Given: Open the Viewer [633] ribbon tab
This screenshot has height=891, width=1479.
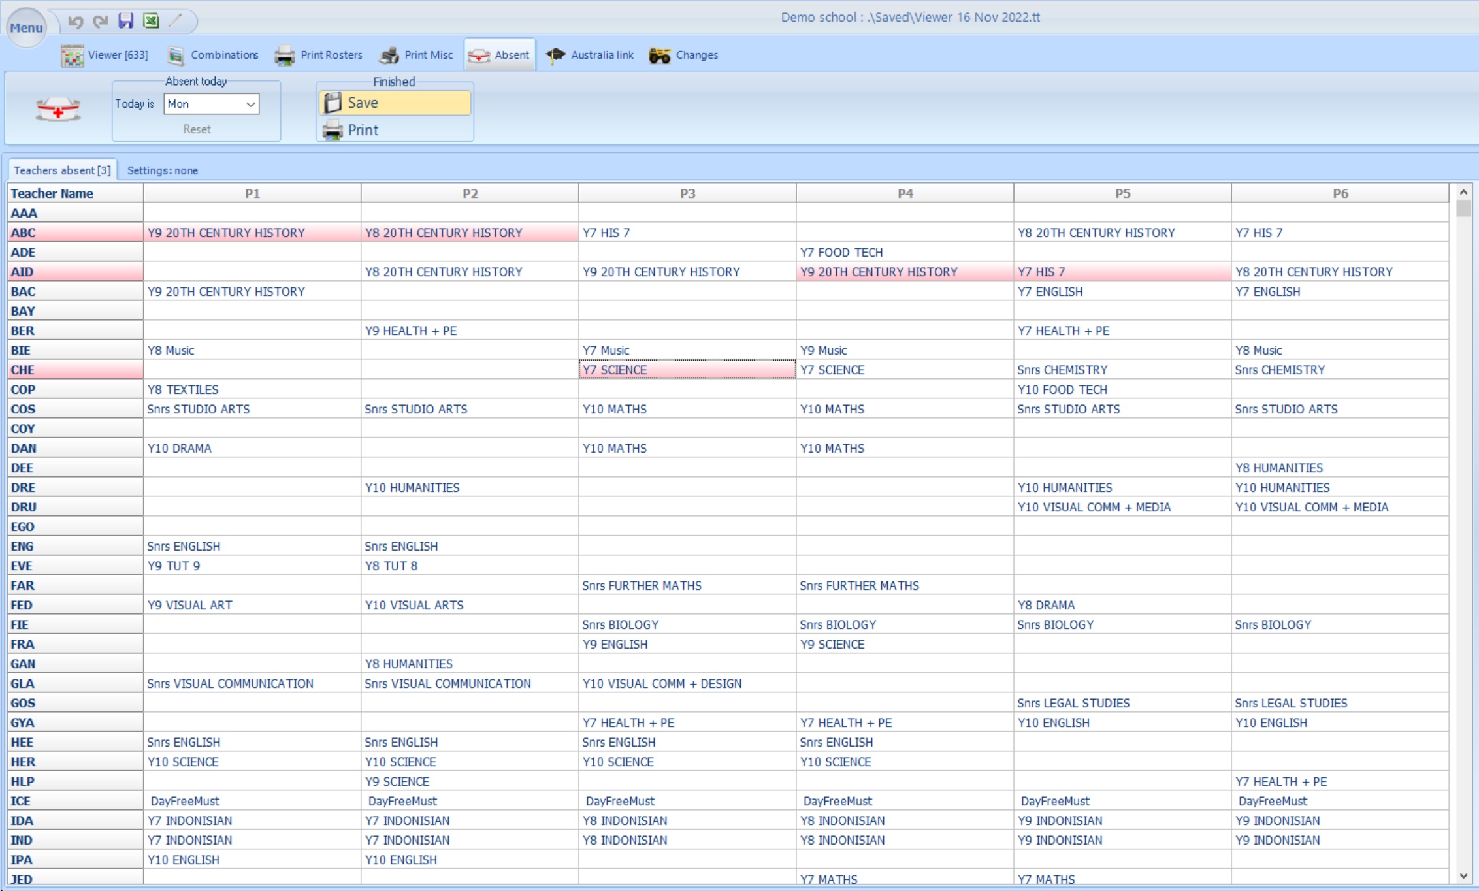Looking at the screenshot, I should click(105, 56).
